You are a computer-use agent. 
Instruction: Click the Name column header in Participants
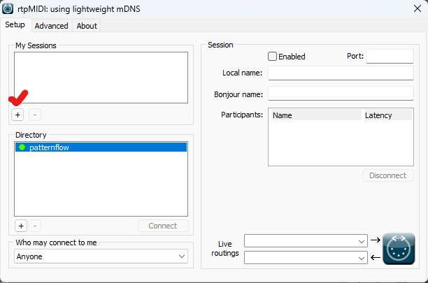click(317, 115)
